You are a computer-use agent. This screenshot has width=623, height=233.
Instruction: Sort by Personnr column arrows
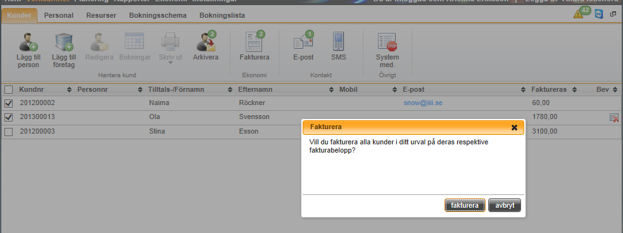(x=140, y=90)
